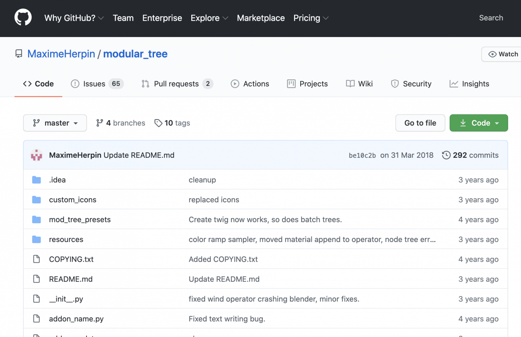Open the modular_tree repository link
Image resolution: width=521 pixels, height=337 pixels.
(135, 54)
